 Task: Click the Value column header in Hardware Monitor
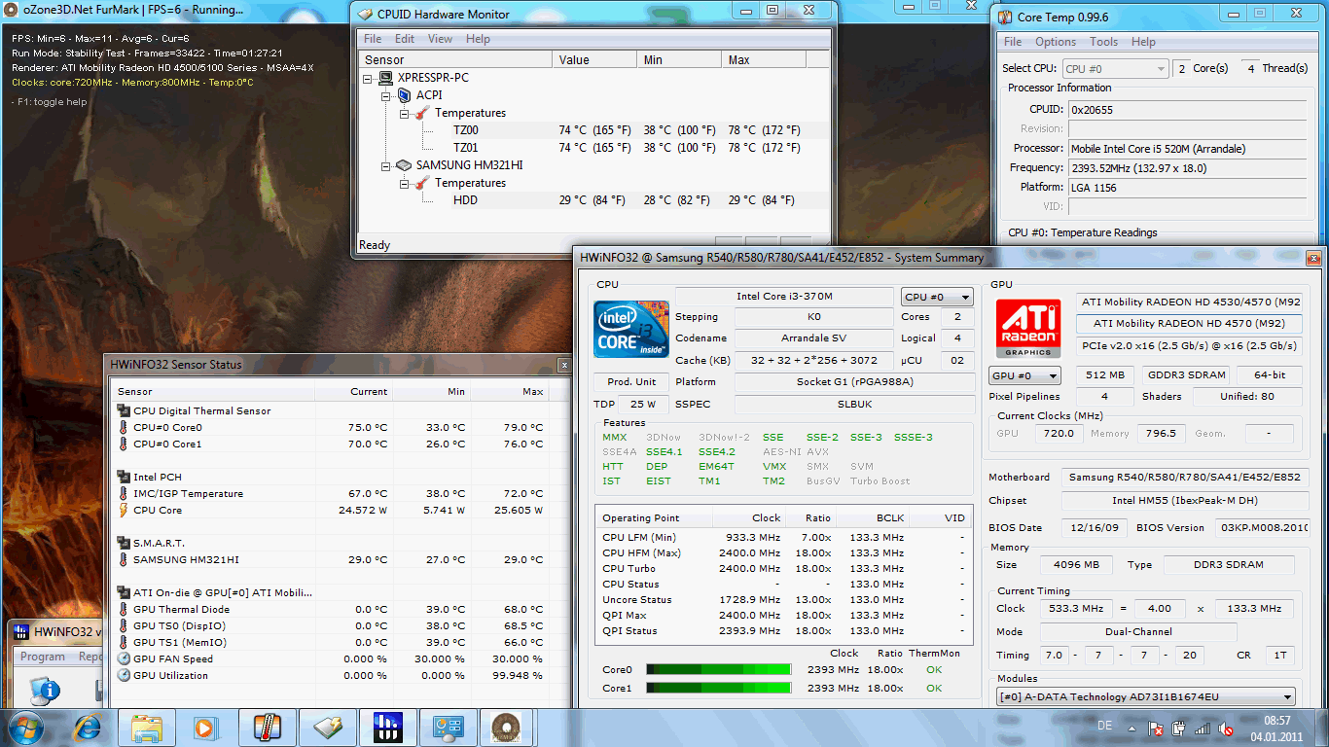pyautogui.click(x=595, y=60)
